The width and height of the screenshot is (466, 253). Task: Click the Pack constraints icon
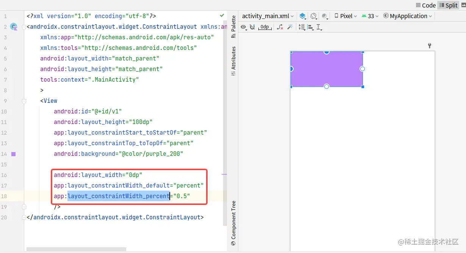coord(301,27)
